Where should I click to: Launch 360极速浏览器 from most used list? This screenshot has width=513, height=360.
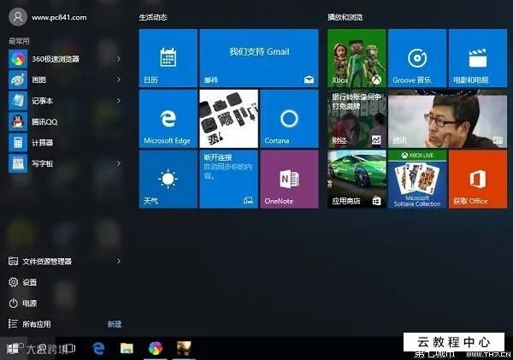click(x=66, y=59)
